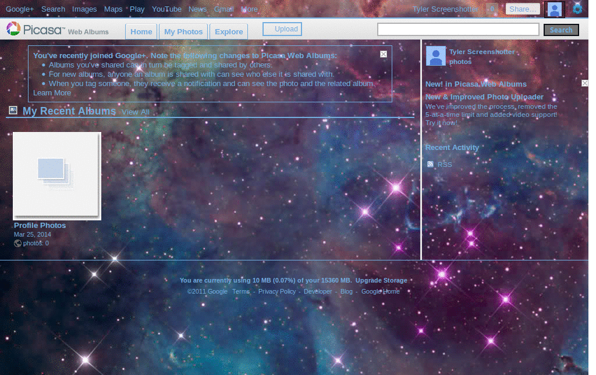This screenshot has width=596, height=375.
Task: Open Tyler Screenshotter photos sidebar link
Action: point(482,56)
